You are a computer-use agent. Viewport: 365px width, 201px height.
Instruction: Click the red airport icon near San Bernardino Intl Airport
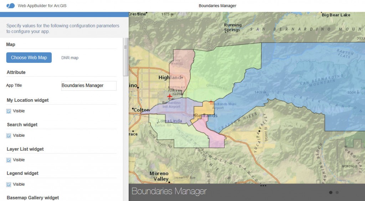click(x=170, y=96)
